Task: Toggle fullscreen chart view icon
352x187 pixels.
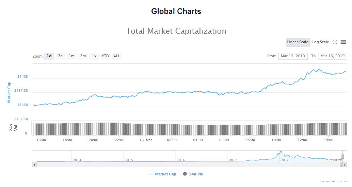Action: (335, 42)
